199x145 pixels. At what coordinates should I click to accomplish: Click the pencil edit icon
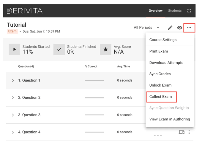coord(170,28)
